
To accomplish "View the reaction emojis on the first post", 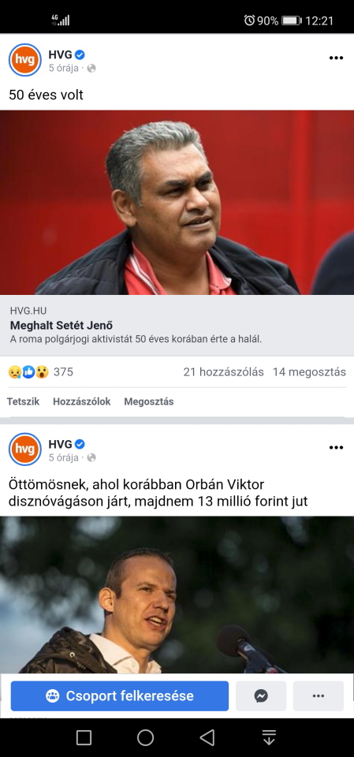I will click(x=28, y=372).
